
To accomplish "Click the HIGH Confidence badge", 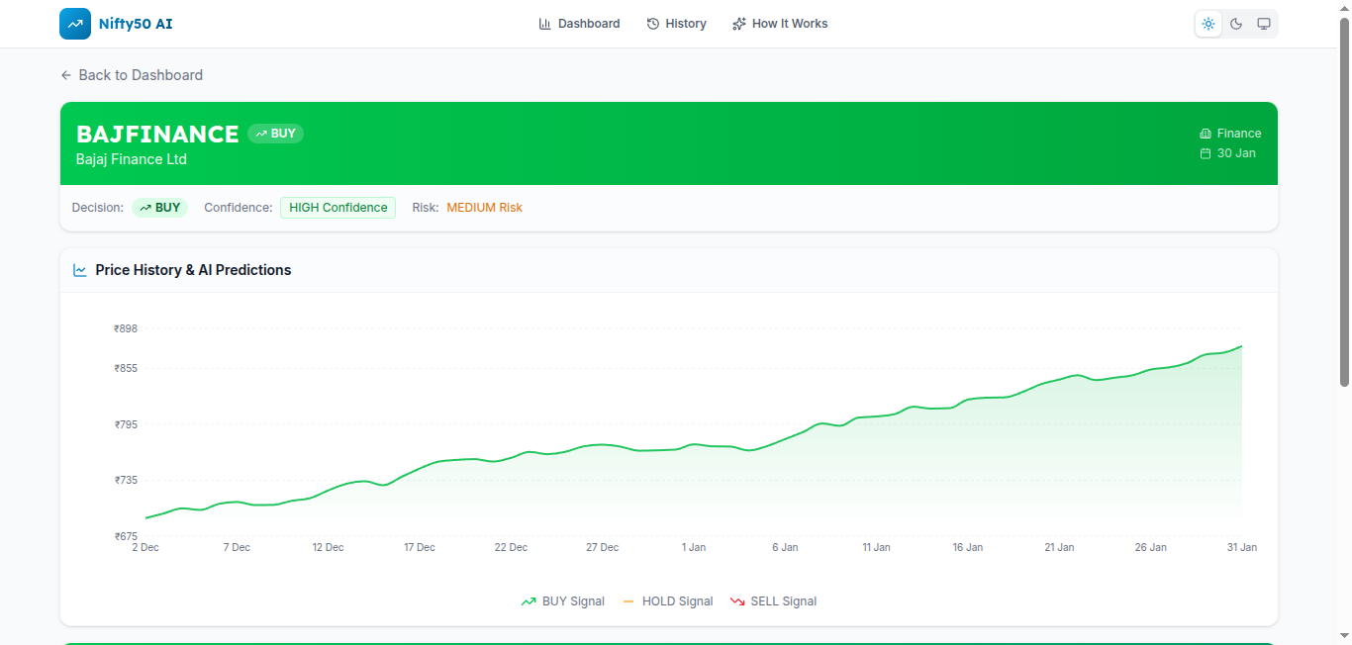I will click(x=338, y=208).
